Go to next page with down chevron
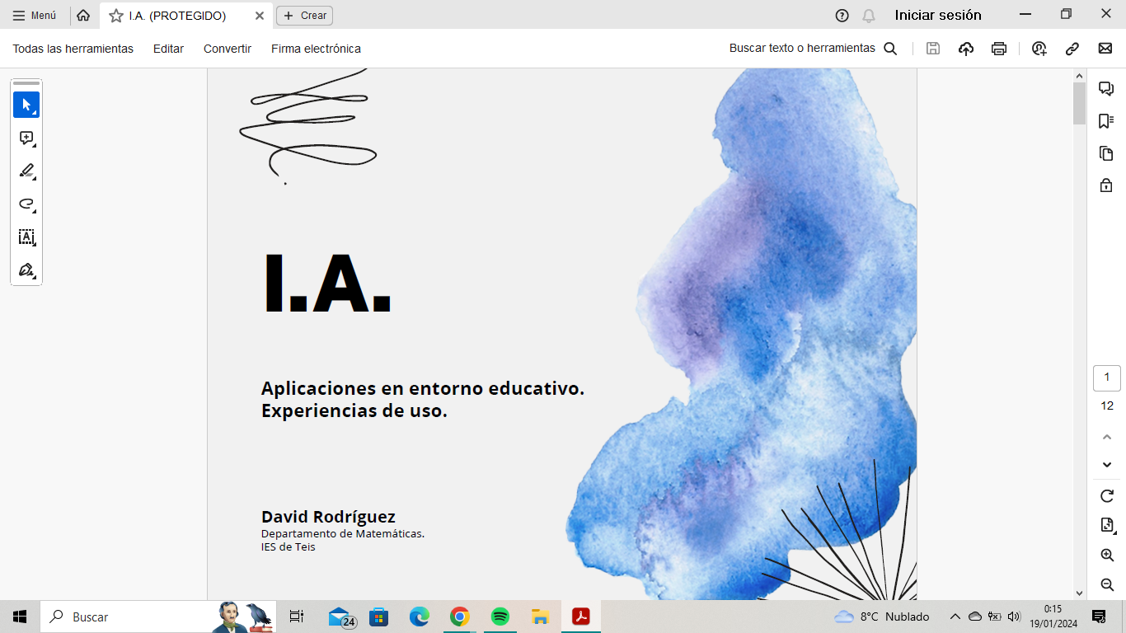This screenshot has width=1126, height=633. (x=1107, y=465)
